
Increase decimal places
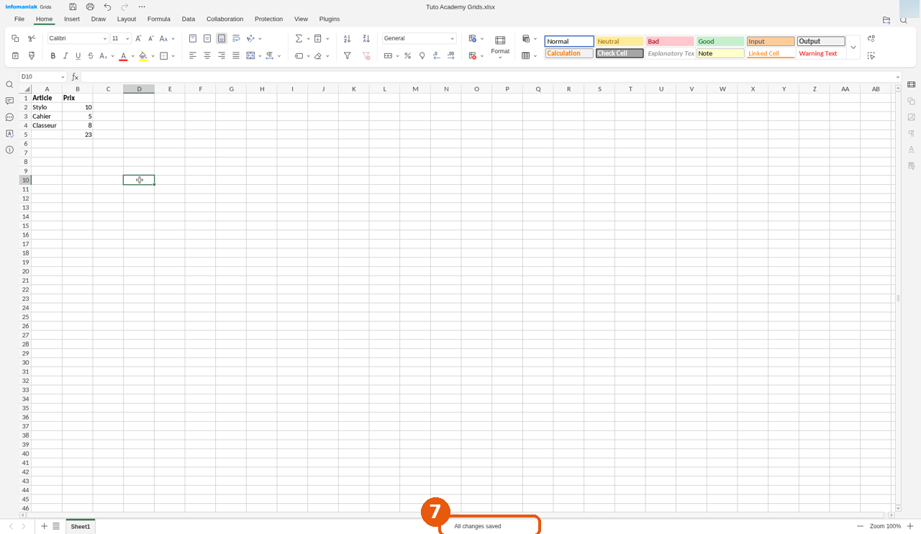[x=451, y=55]
